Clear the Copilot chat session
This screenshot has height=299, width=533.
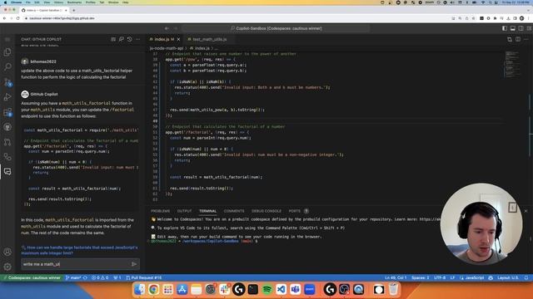tap(113, 39)
